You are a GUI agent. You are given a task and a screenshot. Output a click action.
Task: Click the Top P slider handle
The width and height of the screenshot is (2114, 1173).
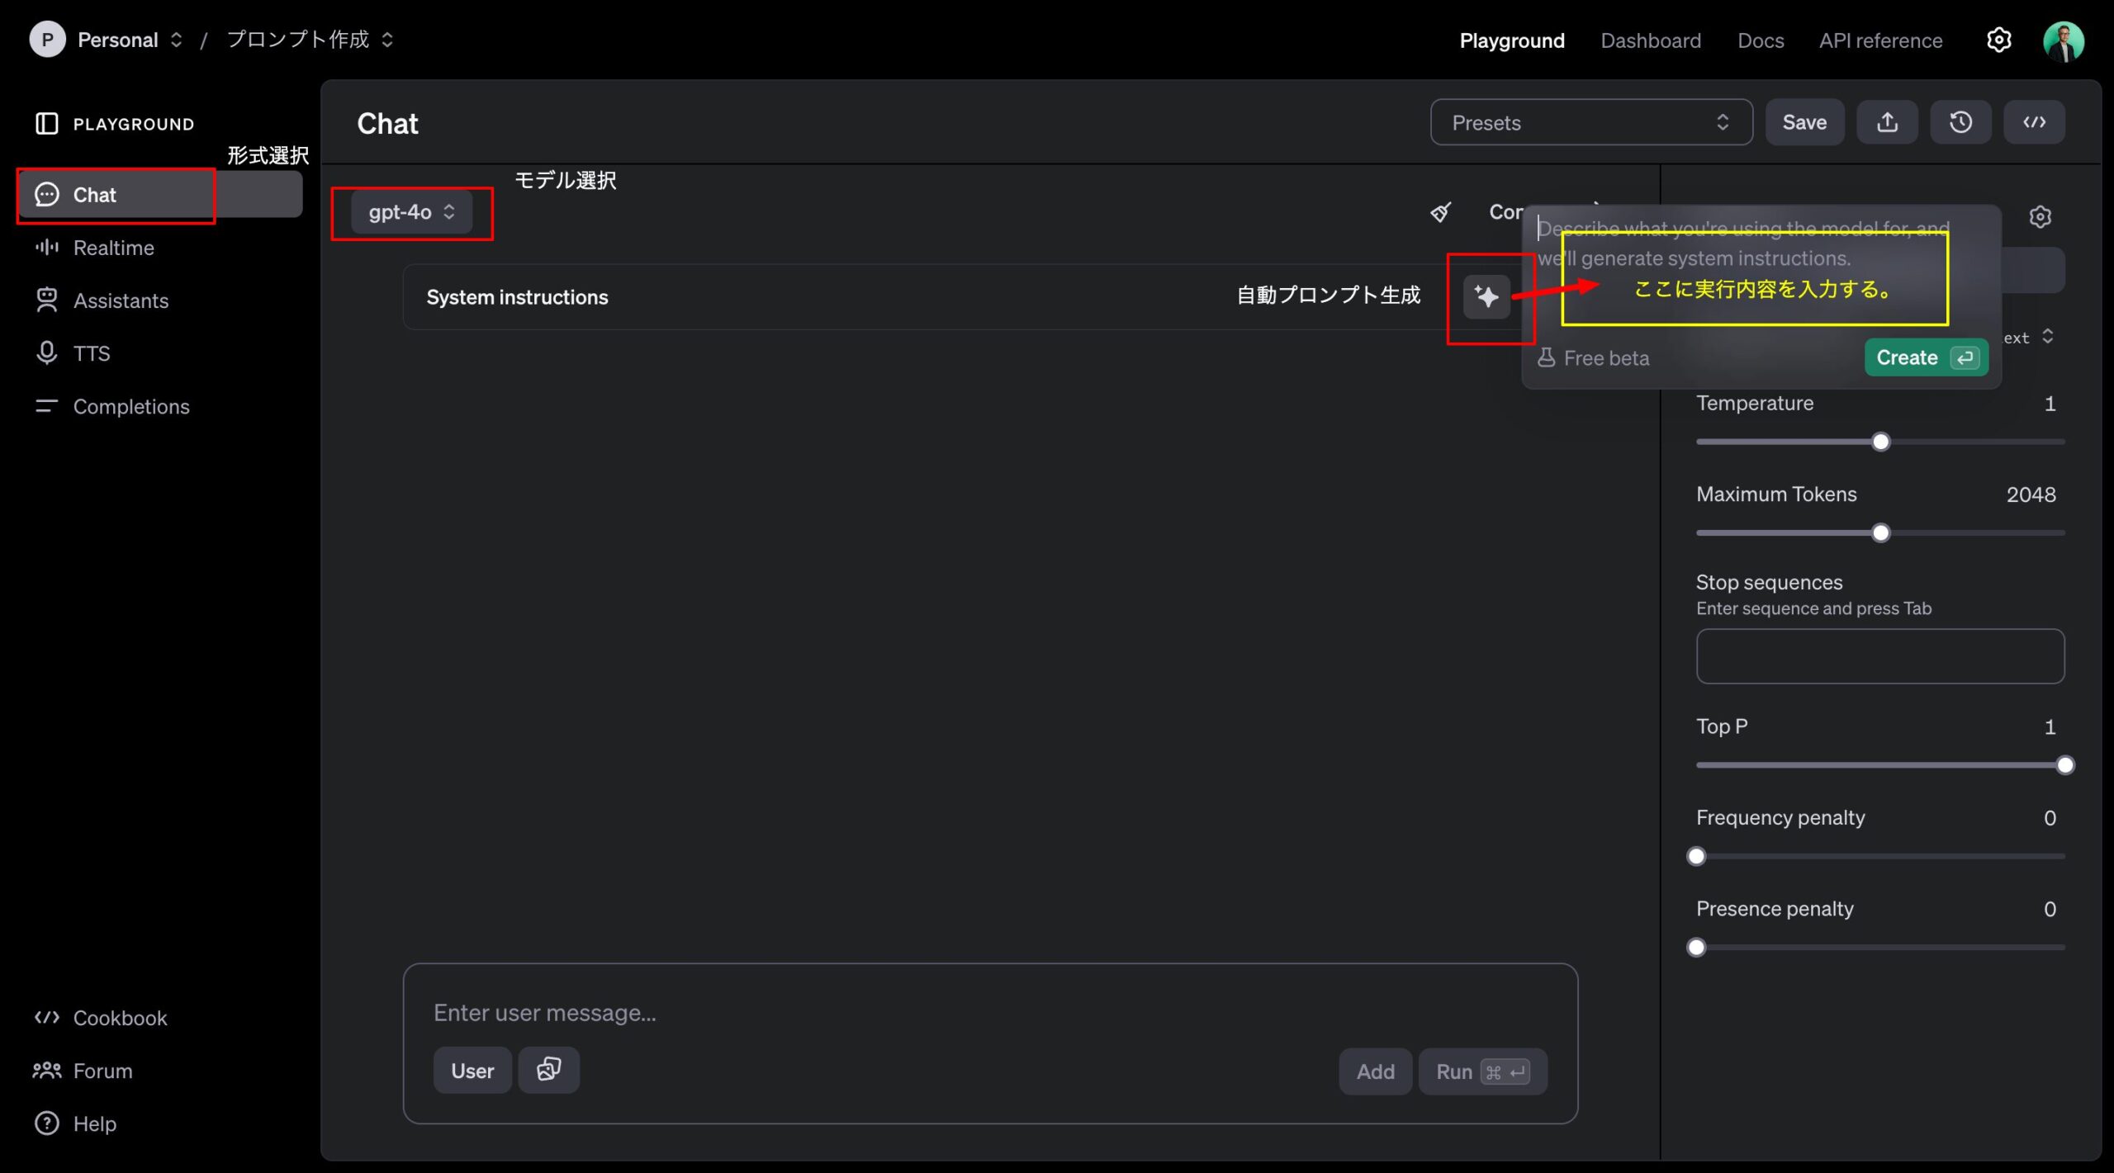2064,764
